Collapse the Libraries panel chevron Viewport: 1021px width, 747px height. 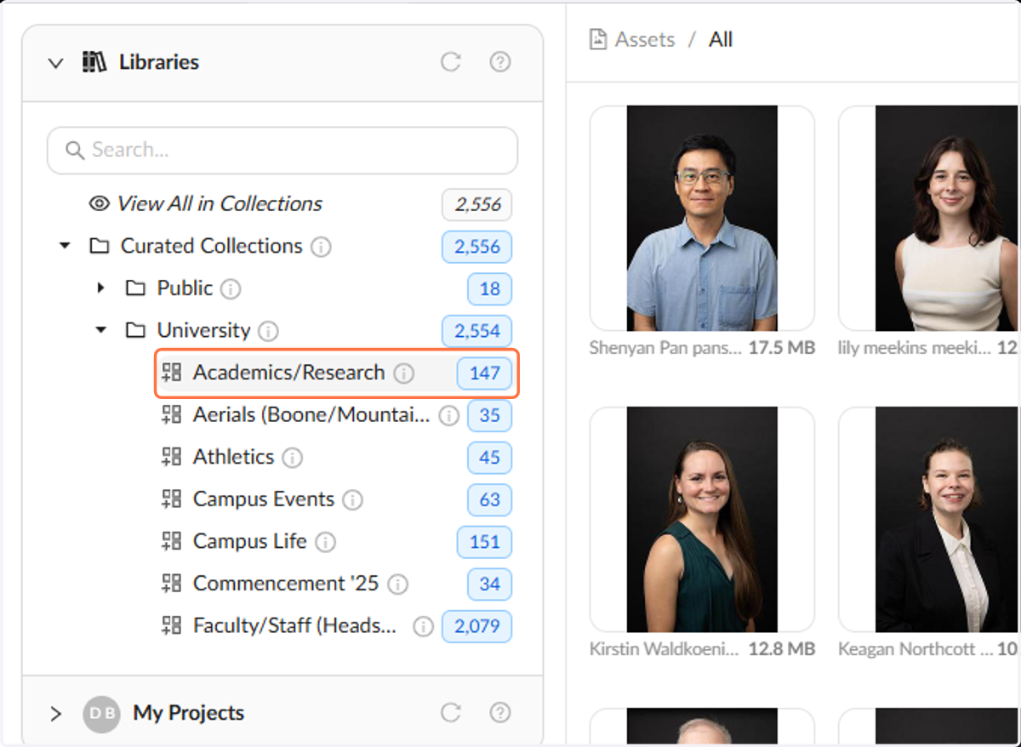click(56, 63)
